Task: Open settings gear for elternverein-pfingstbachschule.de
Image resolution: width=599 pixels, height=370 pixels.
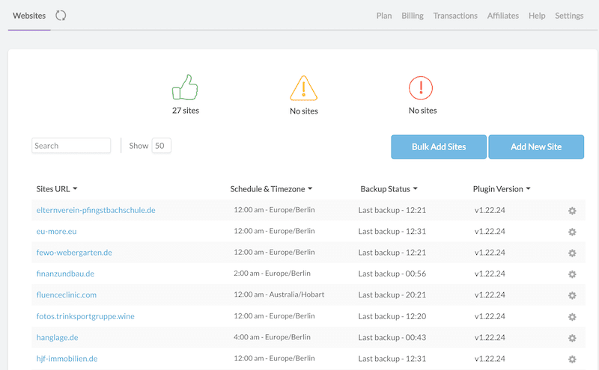Action: [572, 211]
